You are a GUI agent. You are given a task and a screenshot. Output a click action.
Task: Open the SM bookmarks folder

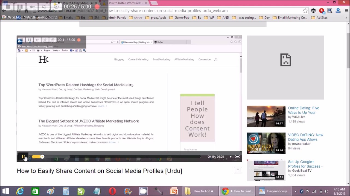(94, 18)
